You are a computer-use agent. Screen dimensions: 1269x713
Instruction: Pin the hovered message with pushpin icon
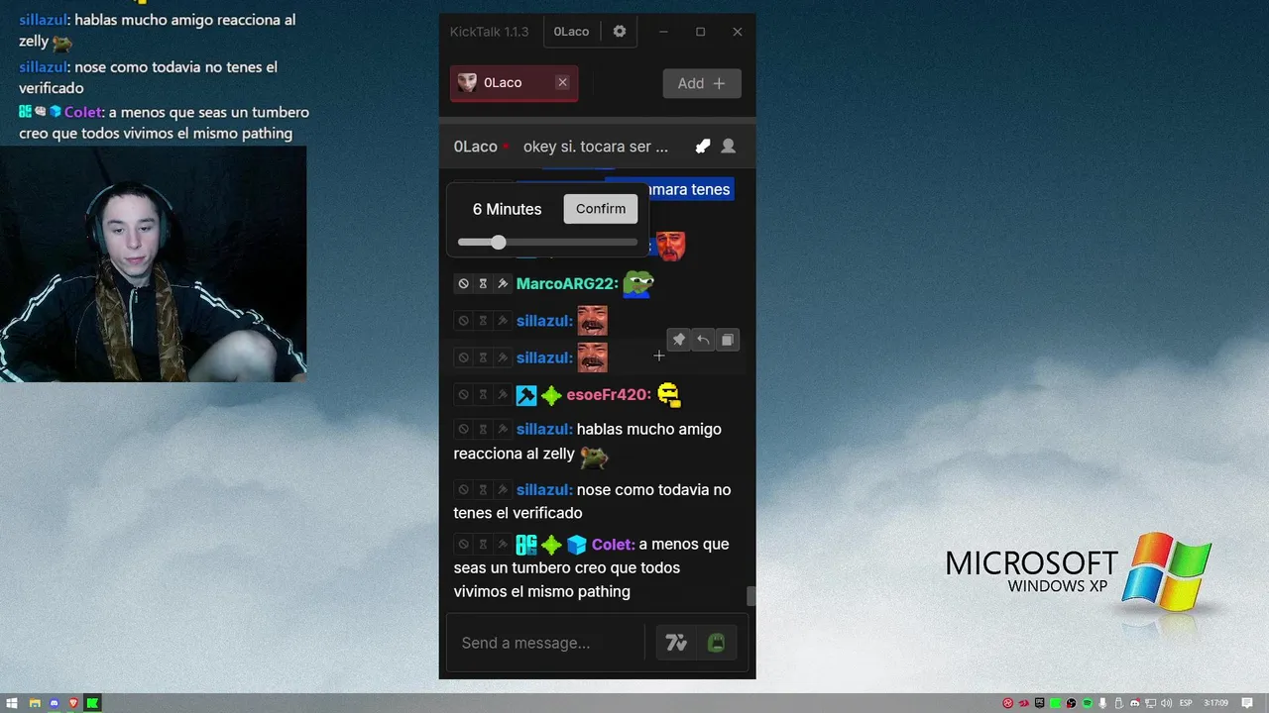(x=679, y=340)
